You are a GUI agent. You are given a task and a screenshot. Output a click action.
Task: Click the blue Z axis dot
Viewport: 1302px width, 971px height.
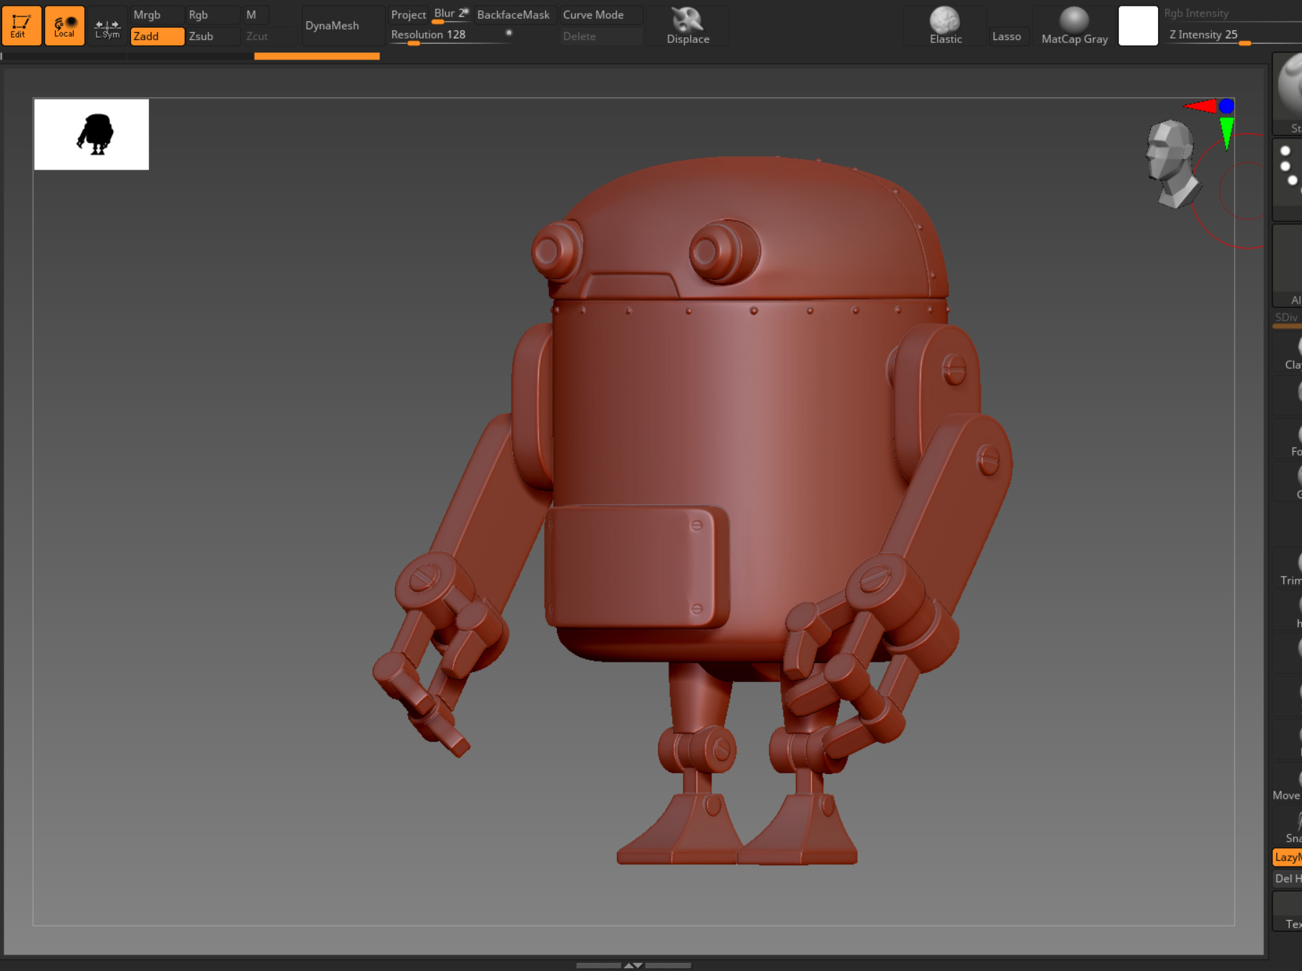tap(1227, 107)
